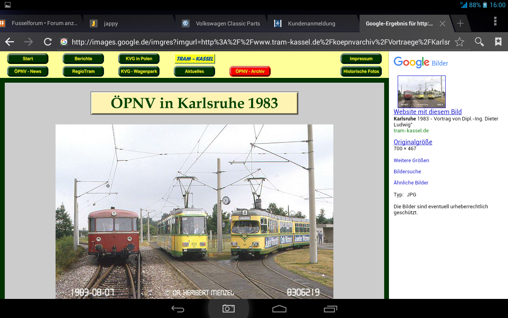Add a new browser tab
This screenshot has height=318, width=508.
[x=460, y=23]
